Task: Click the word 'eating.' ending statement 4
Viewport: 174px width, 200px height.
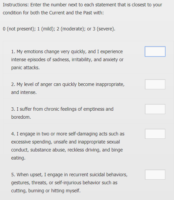Action: tap(18, 158)
